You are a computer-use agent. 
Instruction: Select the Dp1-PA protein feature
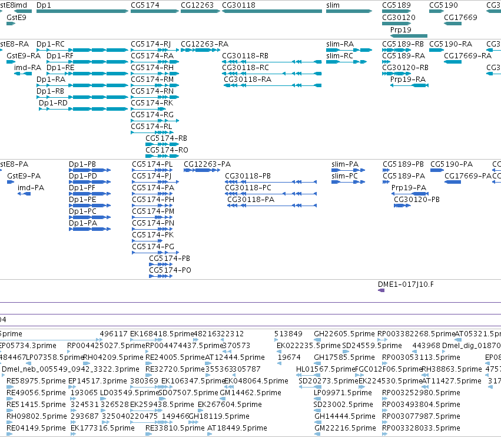coord(90,229)
